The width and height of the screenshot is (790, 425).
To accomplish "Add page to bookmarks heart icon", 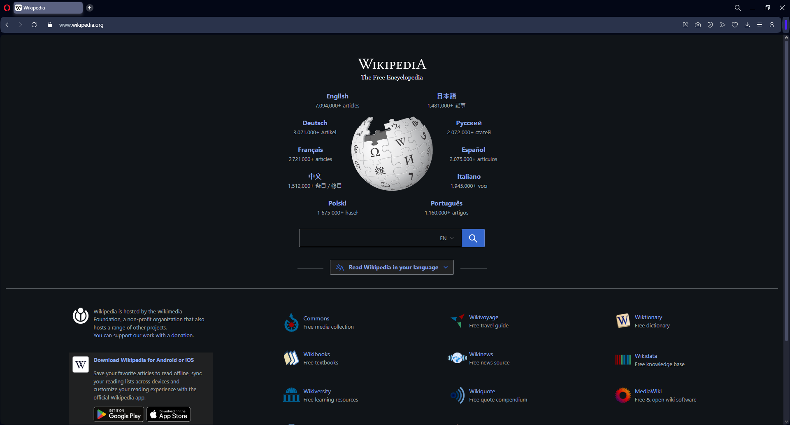I will point(735,25).
